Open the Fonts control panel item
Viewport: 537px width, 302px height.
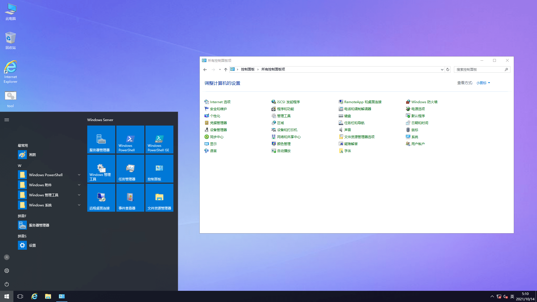[x=347, y=151]
